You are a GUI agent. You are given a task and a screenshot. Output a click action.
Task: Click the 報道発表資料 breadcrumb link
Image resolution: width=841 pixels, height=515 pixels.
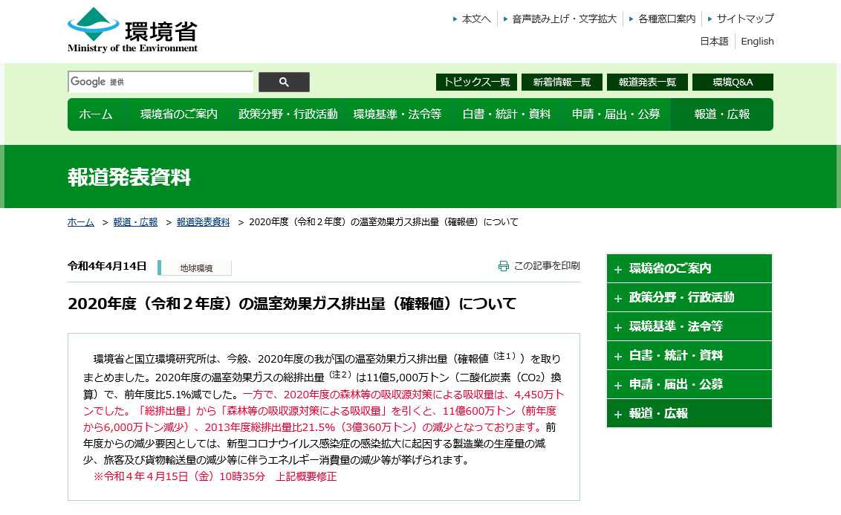point(203,222)
